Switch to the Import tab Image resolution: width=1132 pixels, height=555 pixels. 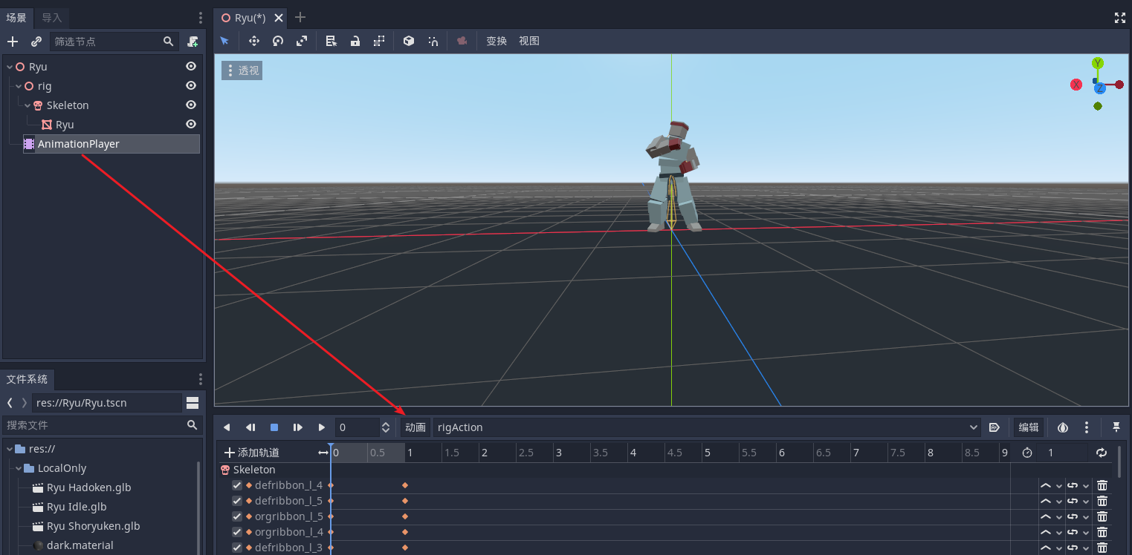[x=52, y=18]
